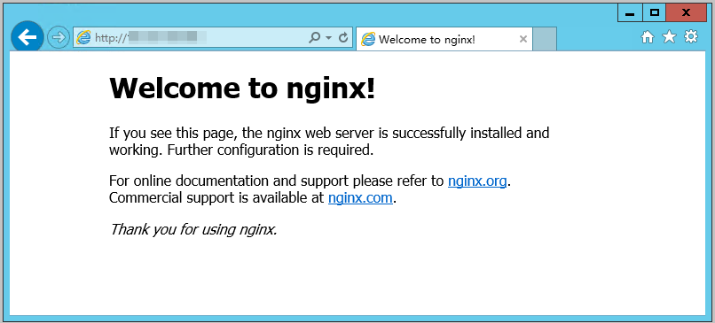Open Tools menu via gear icon
Viewport: 715px width, 323px height.
(691, 36)
